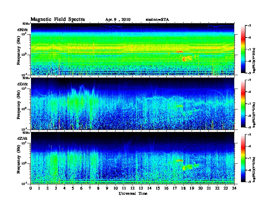
Task: Click the "Universal Time" axis title
Action: click(x=133, y=193)
